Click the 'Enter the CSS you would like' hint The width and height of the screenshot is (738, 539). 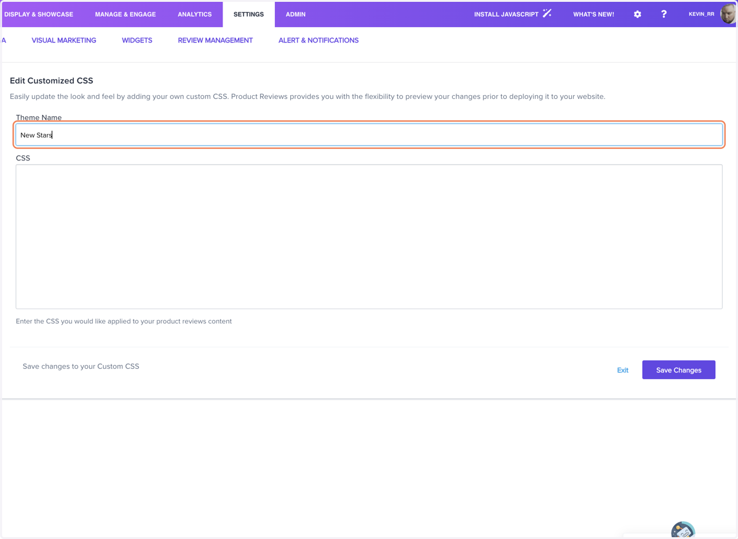tap(124, 321)
